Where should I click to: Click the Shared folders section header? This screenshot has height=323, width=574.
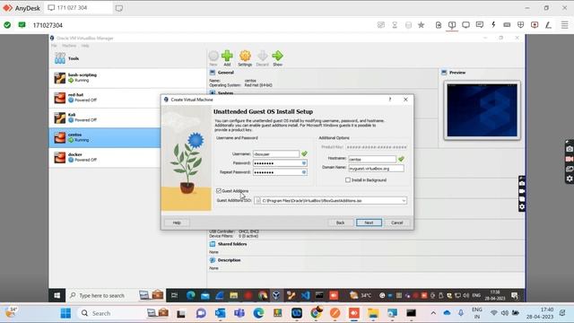pos(232,244)
